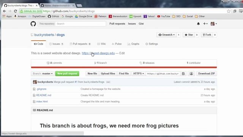Open thenewboston bookmark

118,16
